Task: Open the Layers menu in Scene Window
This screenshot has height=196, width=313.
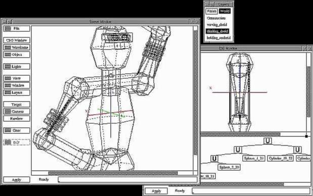Action: tap(17, 92)
